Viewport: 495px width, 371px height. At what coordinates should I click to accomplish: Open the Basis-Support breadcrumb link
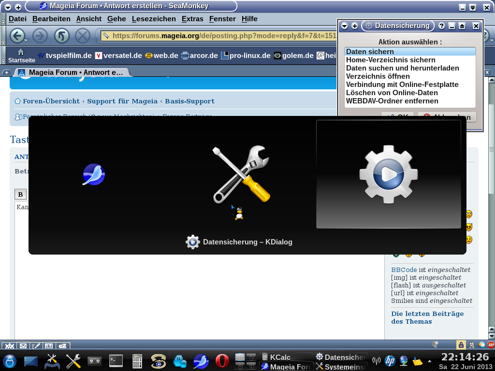tap(189, 101)
